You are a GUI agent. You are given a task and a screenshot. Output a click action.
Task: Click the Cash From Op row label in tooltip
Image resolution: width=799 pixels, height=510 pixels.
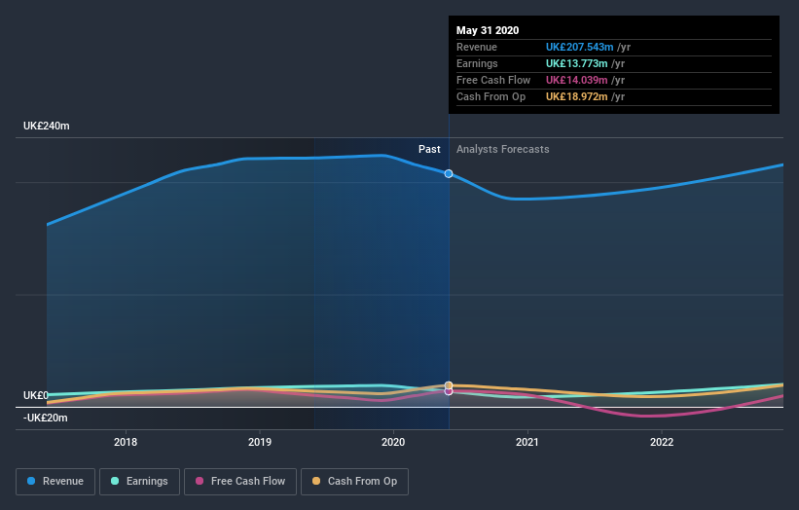pos(490,96)
